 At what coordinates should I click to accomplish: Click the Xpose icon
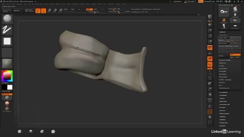pos(210,123)
